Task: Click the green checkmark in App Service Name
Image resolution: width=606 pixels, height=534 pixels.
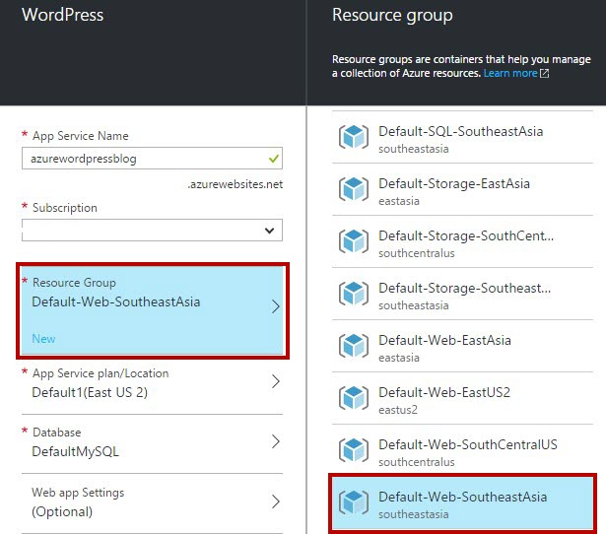Action: pyautogui.click(x=274, y=159)
